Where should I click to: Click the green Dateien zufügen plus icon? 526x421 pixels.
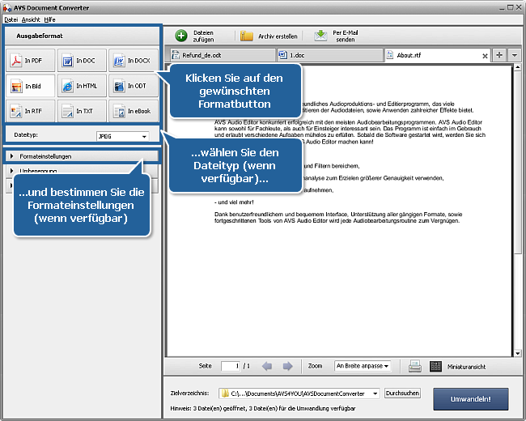click(181, 36)
